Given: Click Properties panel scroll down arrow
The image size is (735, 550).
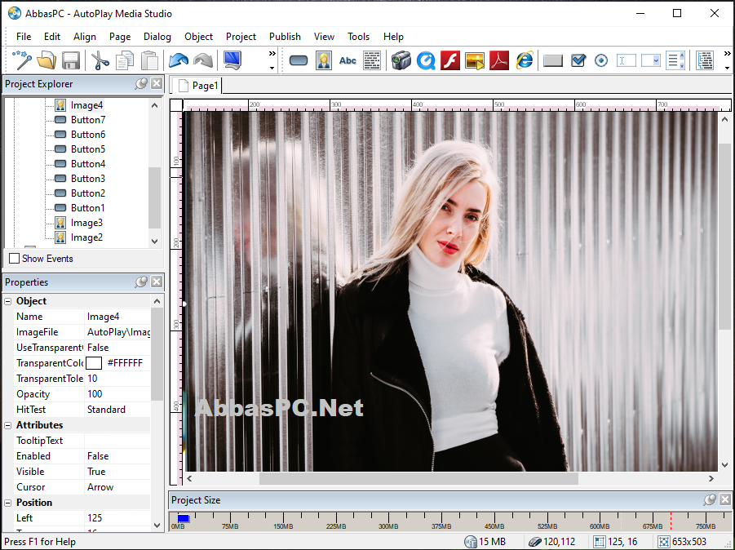Looking at the screenshot, I should [x=157, y=526].
